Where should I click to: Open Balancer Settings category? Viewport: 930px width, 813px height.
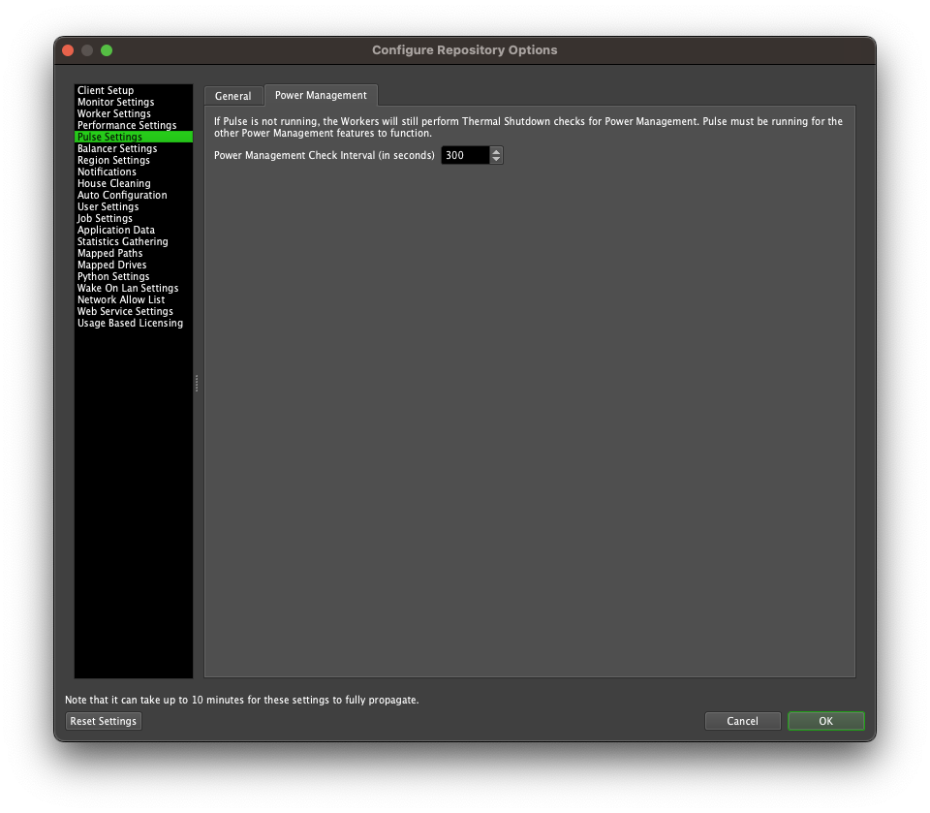pyautogui.click(x=134, y=148)
